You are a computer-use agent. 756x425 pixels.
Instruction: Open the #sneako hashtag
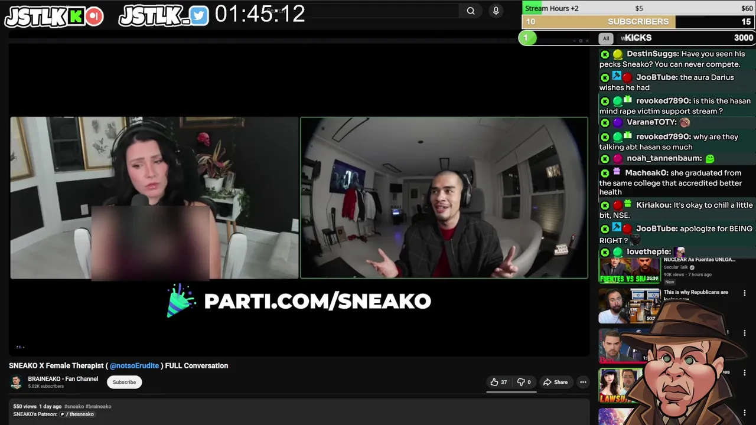coord(74,406)
